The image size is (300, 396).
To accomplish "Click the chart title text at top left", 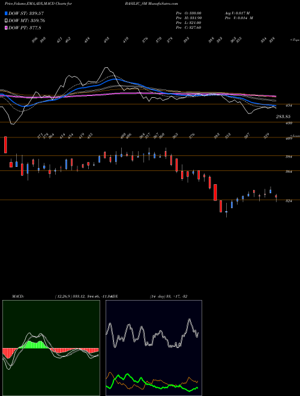I will tap(38, 4).
